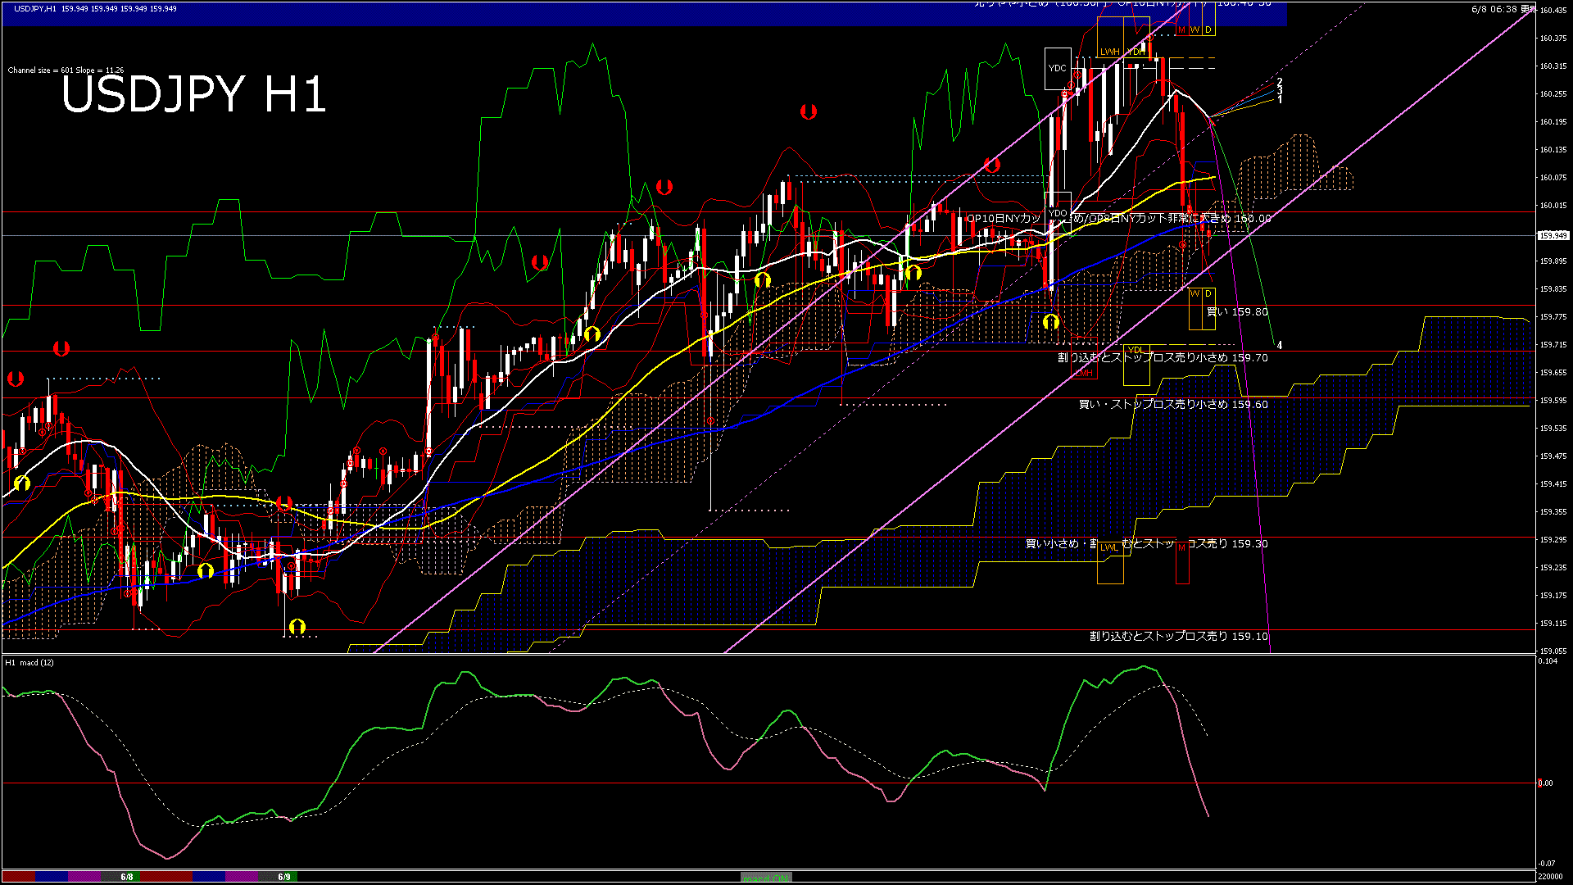Viewport: 1573px width, 885px height.
Task: Click the 6/8 06:38 update timestamp
Action: click(1503, 9)
